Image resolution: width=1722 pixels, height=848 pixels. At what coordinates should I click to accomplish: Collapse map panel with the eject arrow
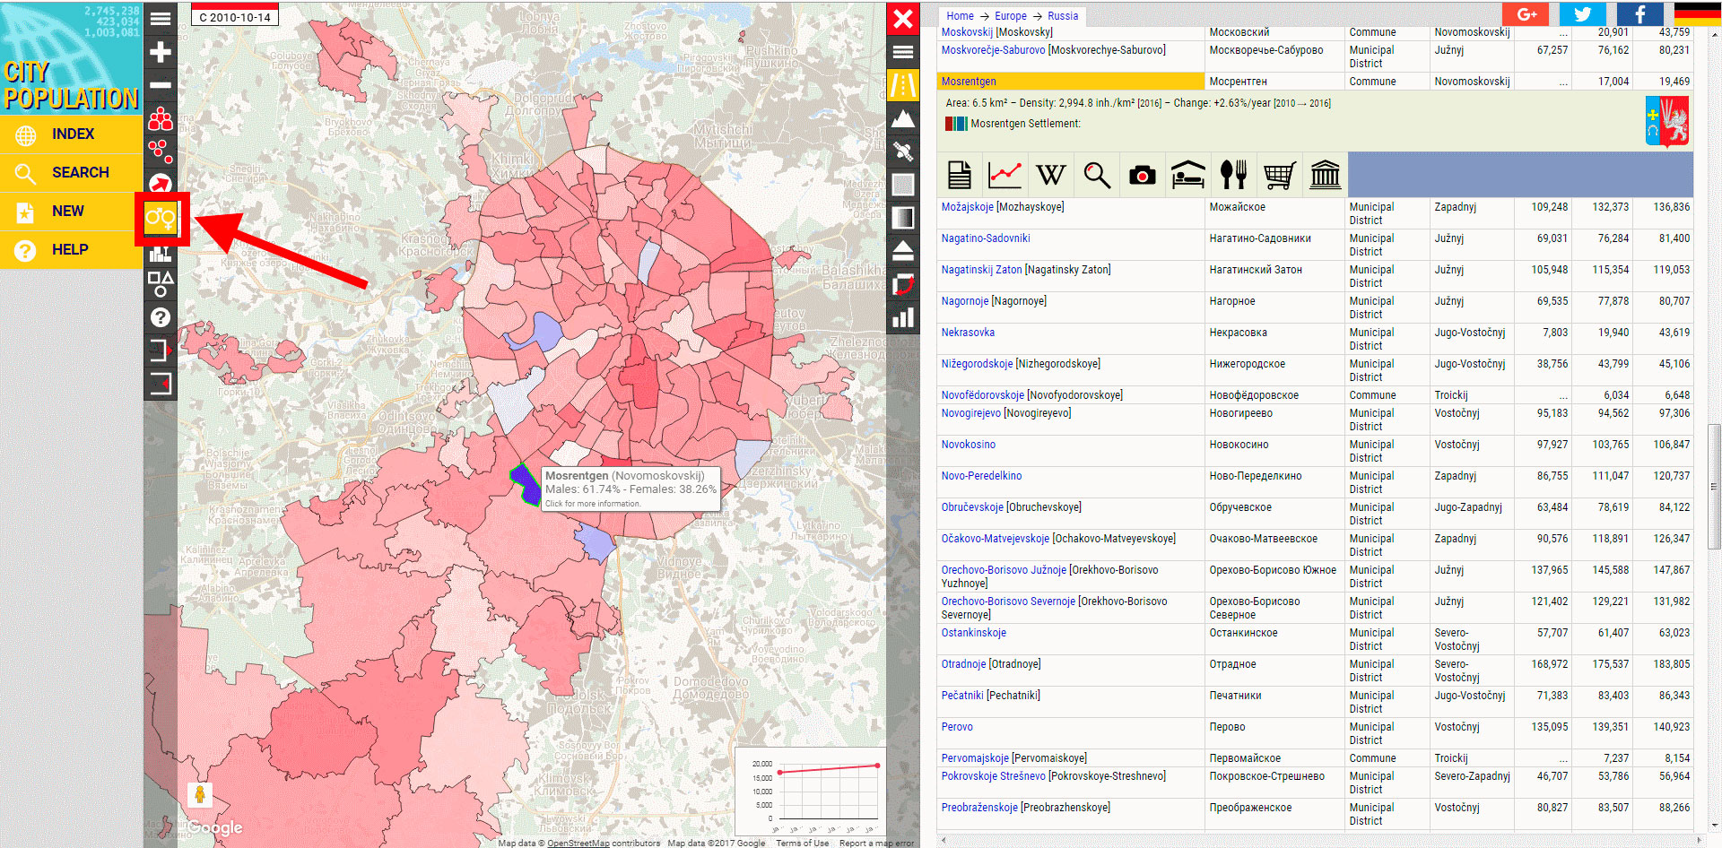click(903, 251)
